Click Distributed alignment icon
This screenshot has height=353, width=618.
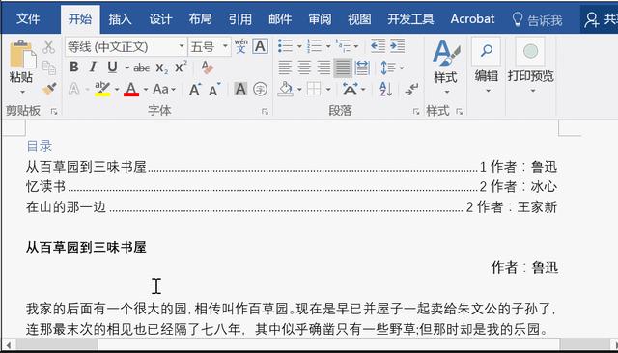click(x=362, y=68)
